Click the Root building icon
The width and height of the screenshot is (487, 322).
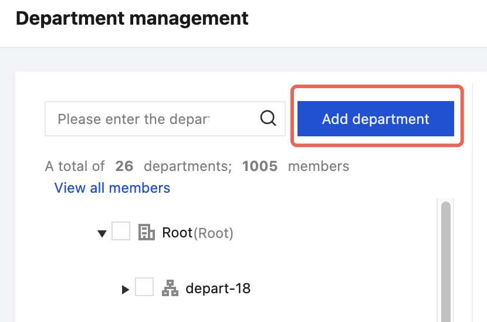click(x=147, y=232)
